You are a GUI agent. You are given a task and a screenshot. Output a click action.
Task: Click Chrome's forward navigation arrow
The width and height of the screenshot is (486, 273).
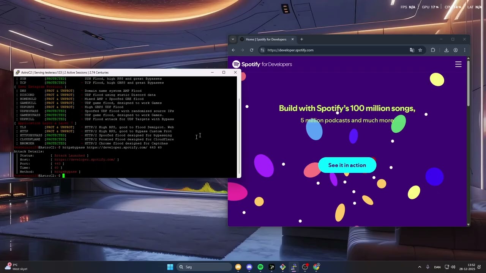242,50
